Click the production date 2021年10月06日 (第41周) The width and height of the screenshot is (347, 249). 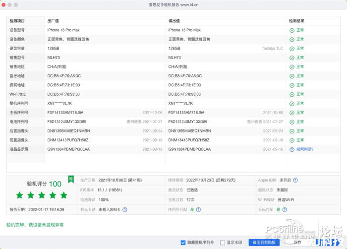pyautogui.click(x=120, y=181)
